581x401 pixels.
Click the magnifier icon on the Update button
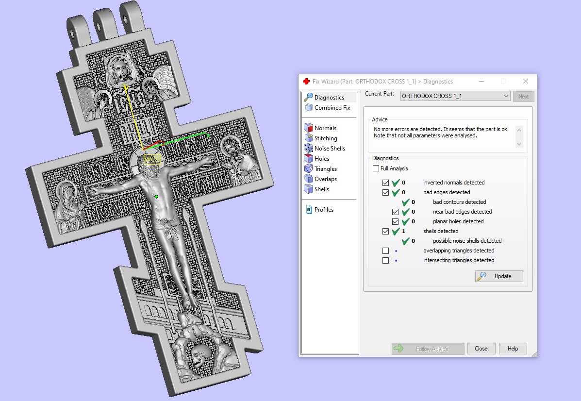coord(481,276)
